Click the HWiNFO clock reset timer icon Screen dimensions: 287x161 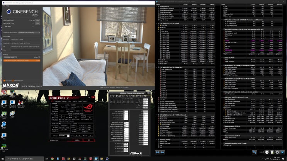[267, 152]
